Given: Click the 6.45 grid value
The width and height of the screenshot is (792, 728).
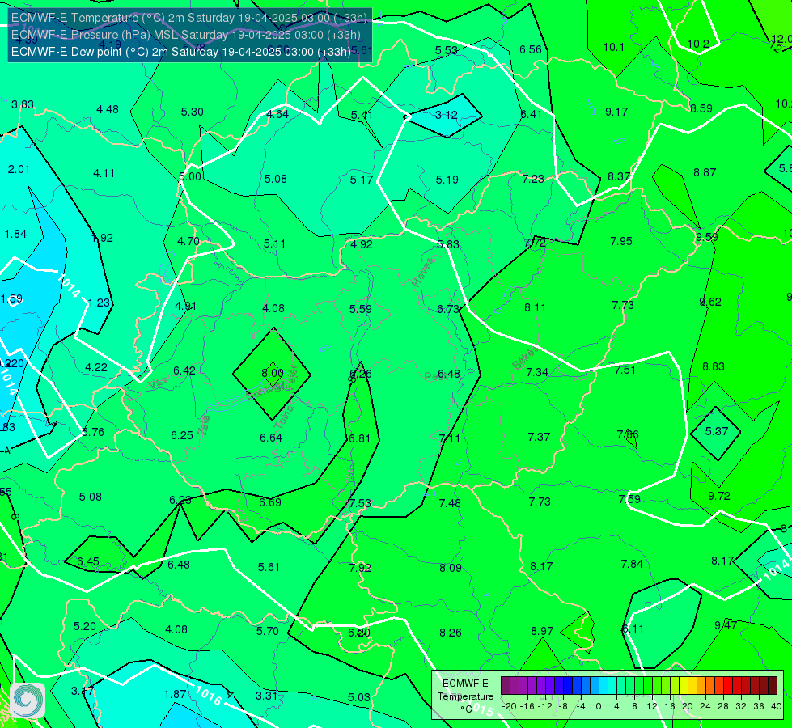Looking at the screenshot, I should [88, 562].
